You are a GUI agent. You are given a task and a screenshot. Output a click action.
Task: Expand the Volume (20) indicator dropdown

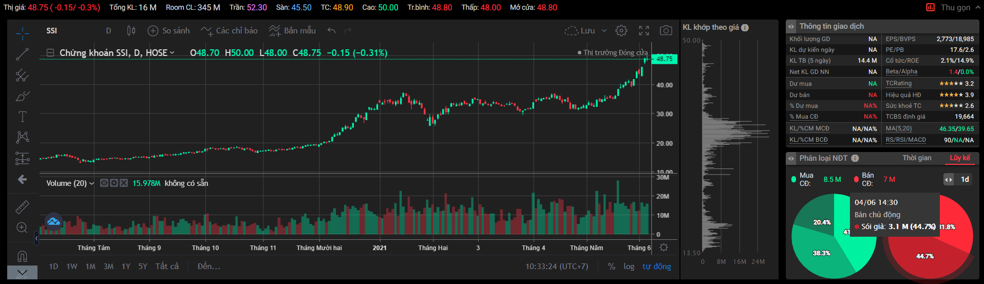point(92,183)
